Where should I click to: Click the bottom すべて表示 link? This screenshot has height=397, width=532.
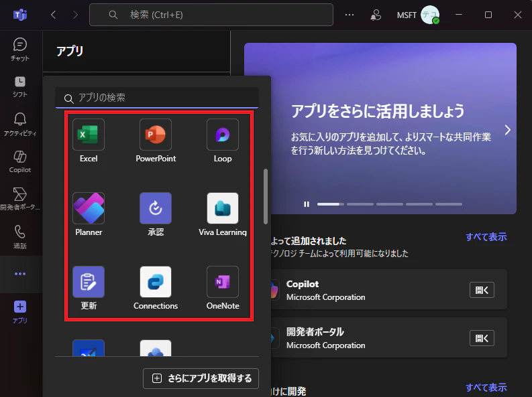(486, 387)
